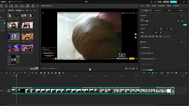
Task: Open the Stickers panel
Action: coord(11,6)
